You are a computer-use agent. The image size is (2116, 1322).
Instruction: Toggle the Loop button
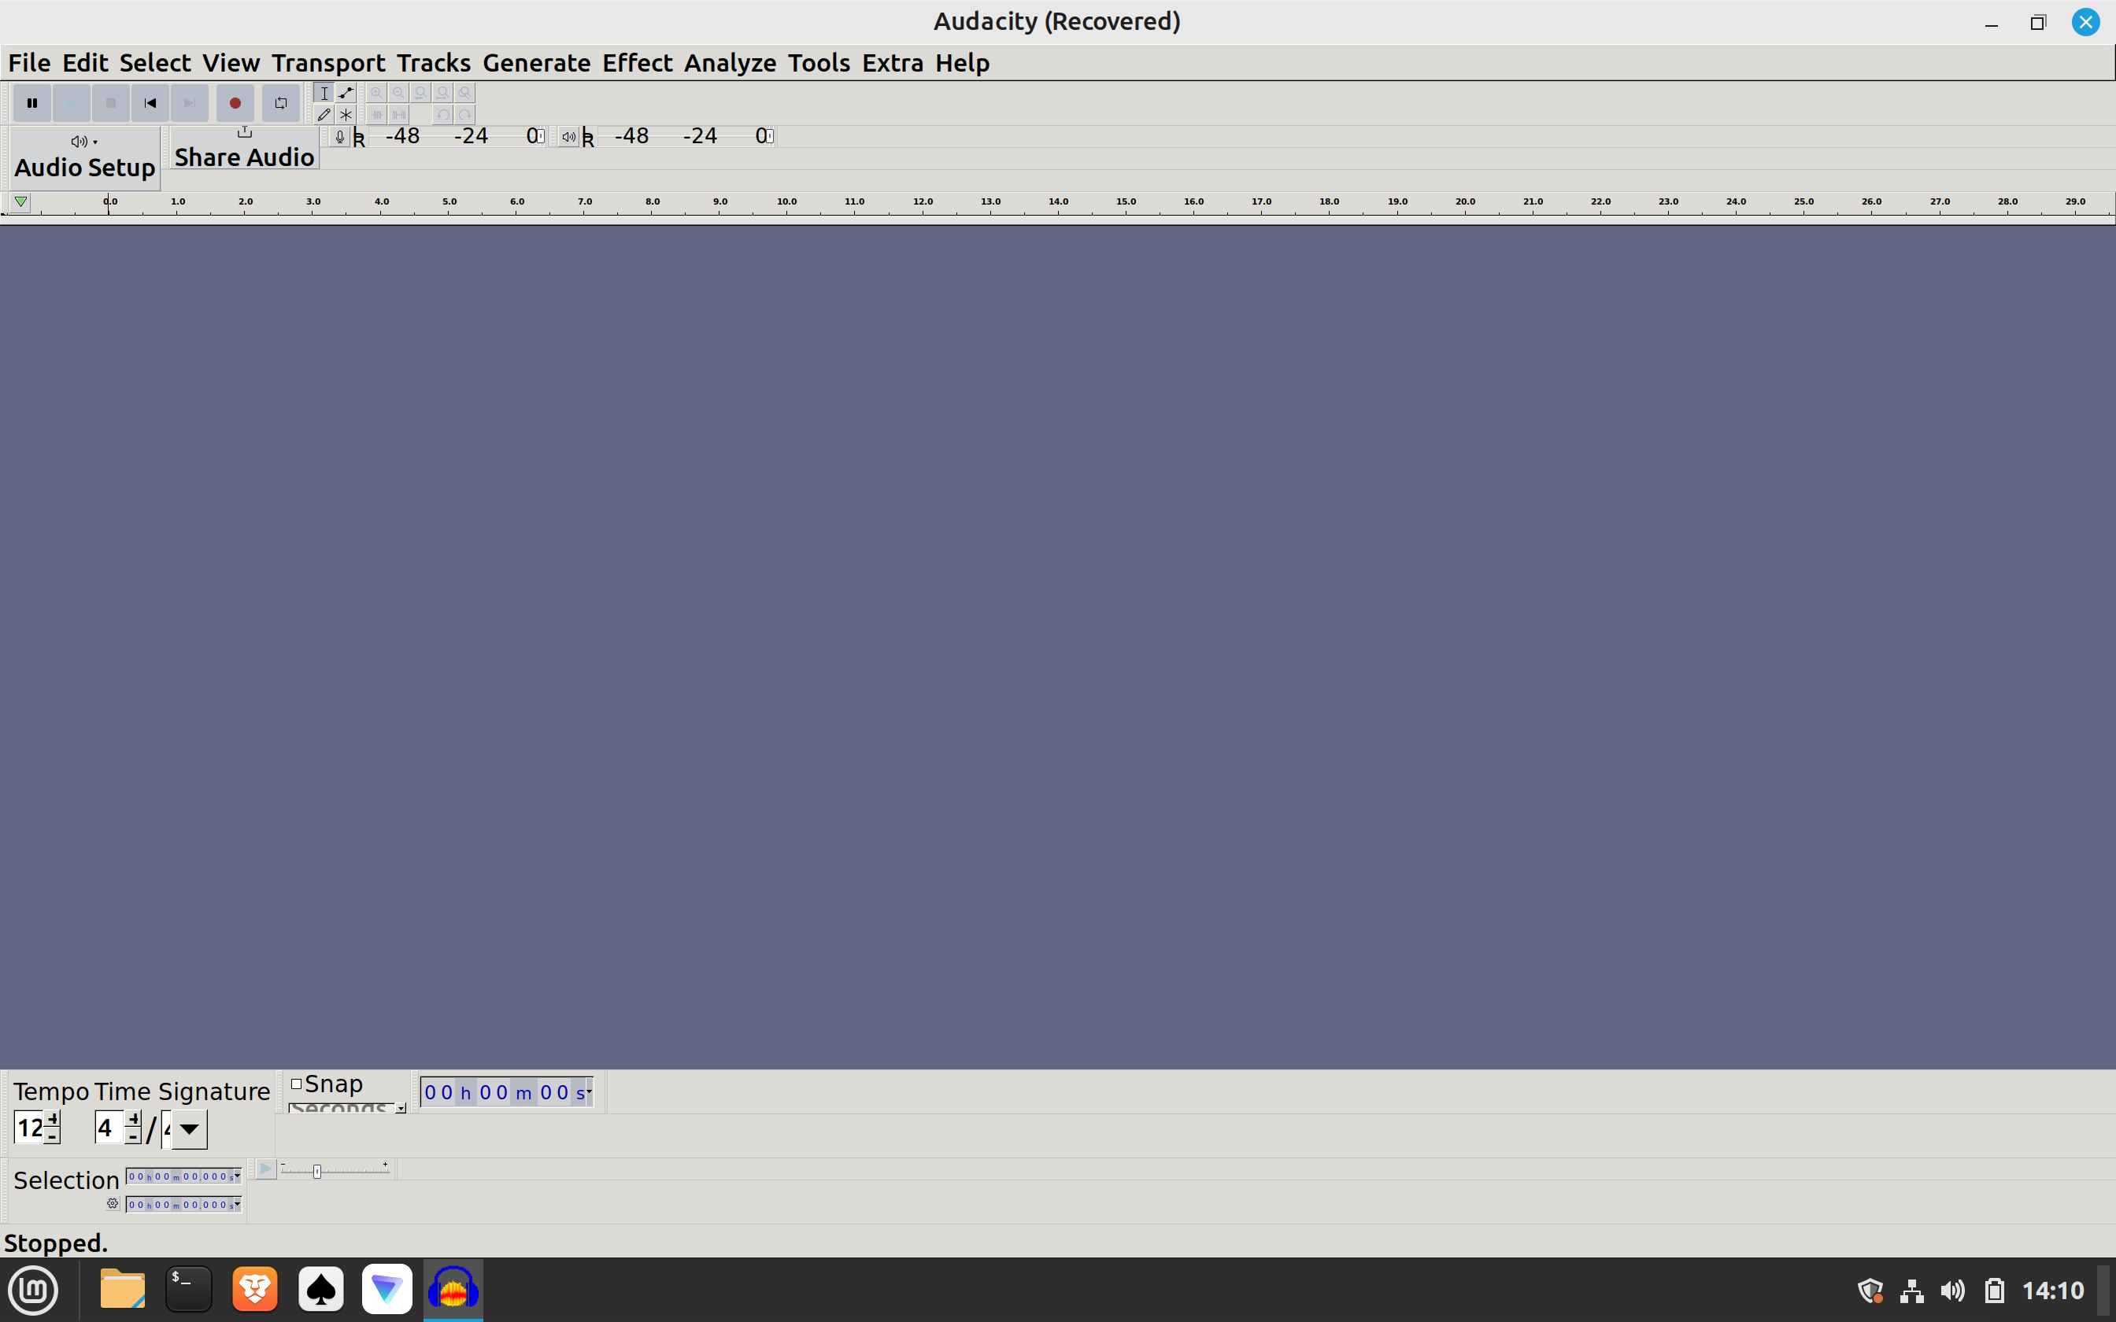(x=281, y=103)
